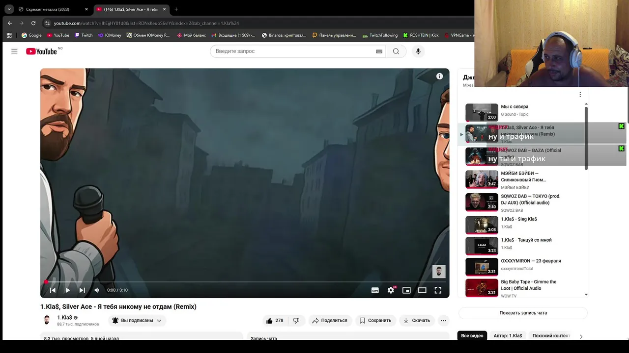Open playlist options three-dot menu

(580, 95)
